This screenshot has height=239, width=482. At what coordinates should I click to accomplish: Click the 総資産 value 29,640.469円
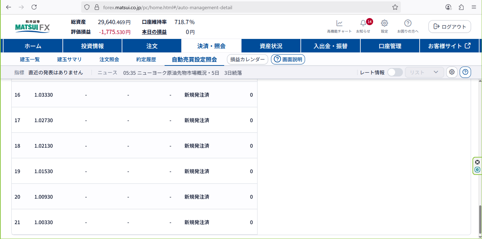(x=114, y=22)
